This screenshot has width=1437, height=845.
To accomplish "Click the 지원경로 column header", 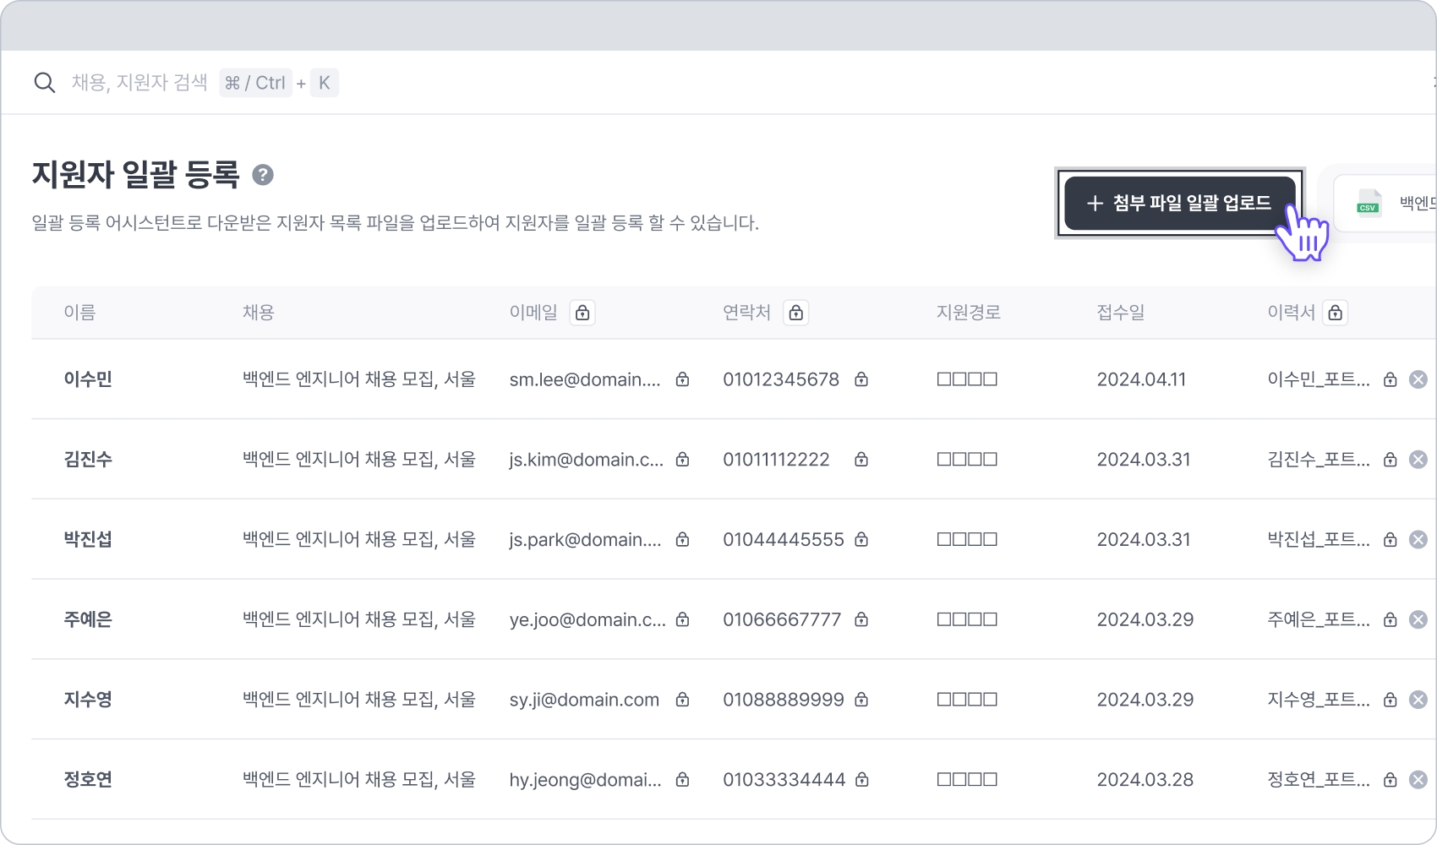I will coord(968,313).
